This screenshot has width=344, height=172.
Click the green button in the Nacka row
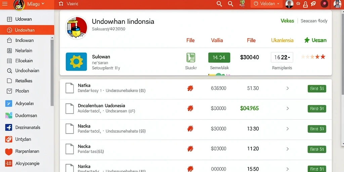click(x=317, y=129)
